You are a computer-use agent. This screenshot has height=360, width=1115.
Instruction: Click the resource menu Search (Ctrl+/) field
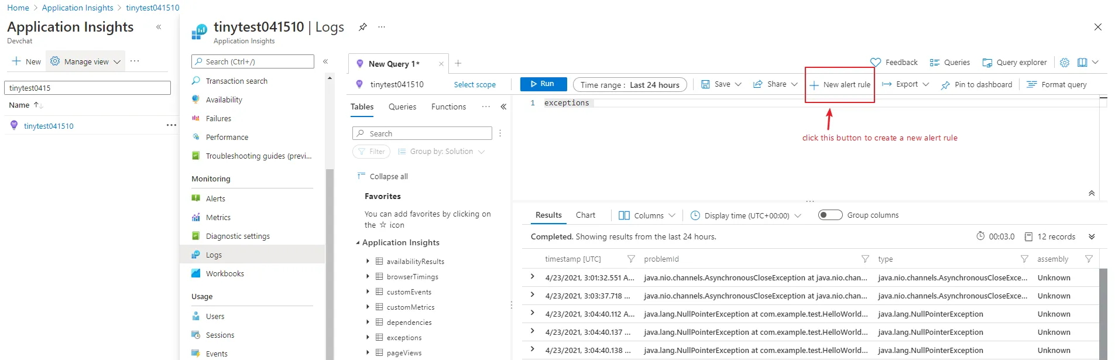253,61
